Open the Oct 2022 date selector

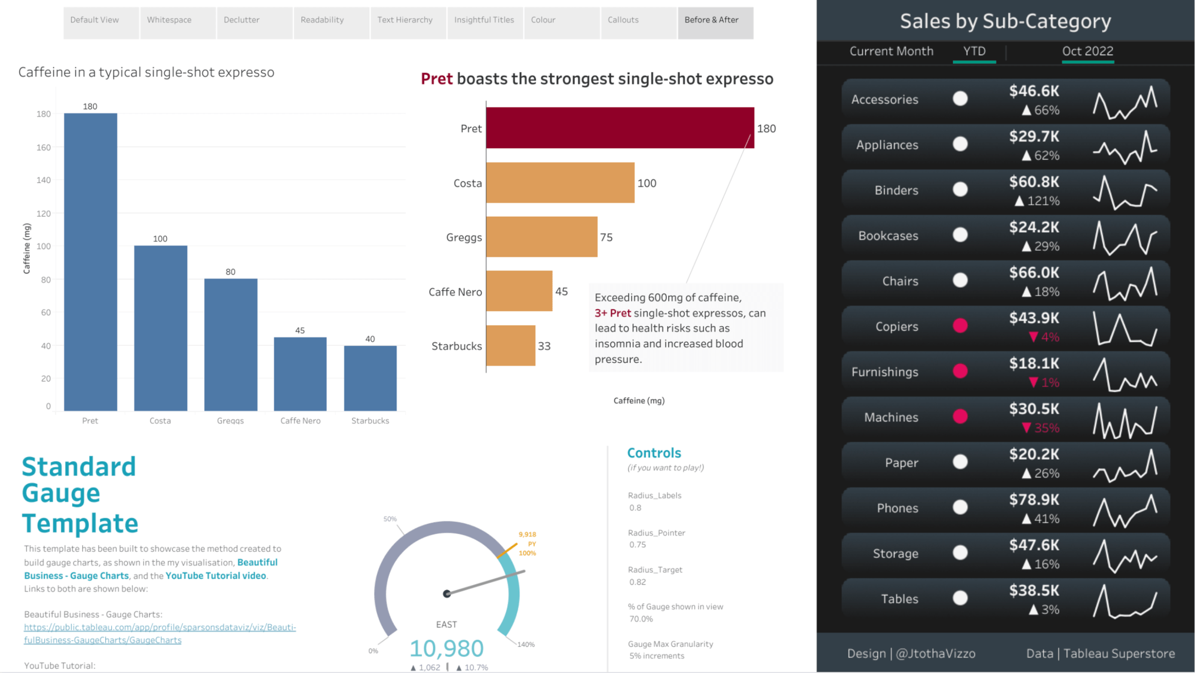click(x=1087, y=51)
